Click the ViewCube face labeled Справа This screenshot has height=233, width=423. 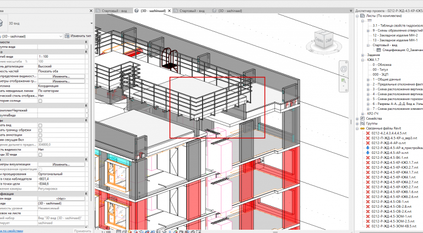(320, 39)
